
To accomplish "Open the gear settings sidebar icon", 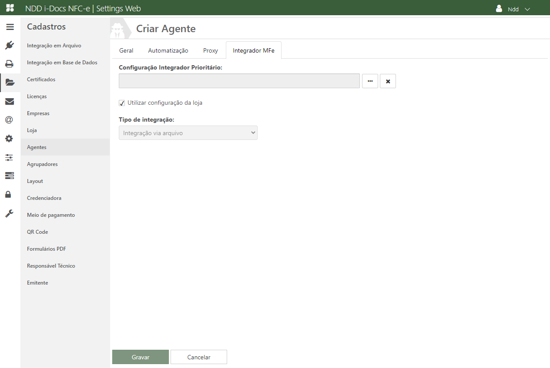I will click(x=10, y=139).
